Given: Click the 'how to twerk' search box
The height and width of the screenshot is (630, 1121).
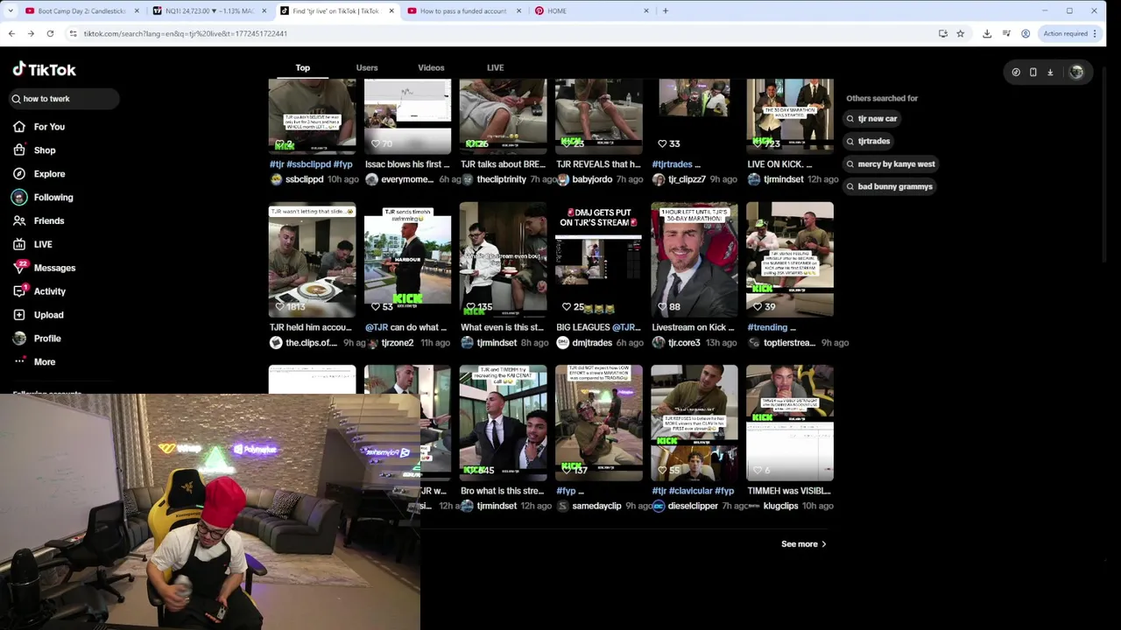Looking at the screenshot, I should click(63, 99).
